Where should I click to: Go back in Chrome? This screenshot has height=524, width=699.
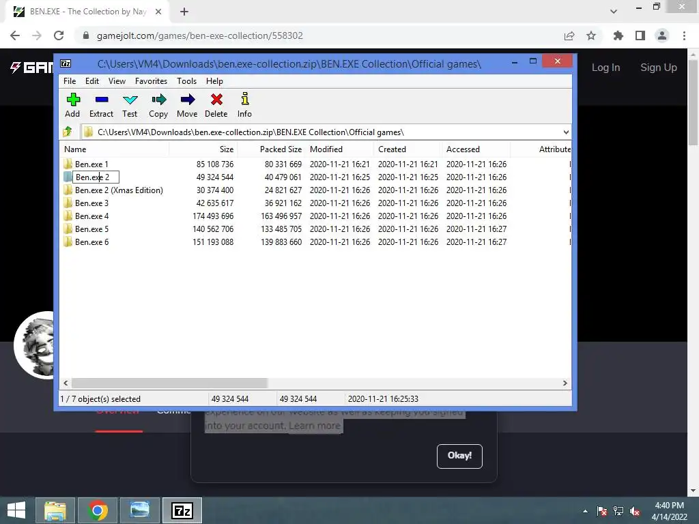pyautogui.click(x=15, y=35)
